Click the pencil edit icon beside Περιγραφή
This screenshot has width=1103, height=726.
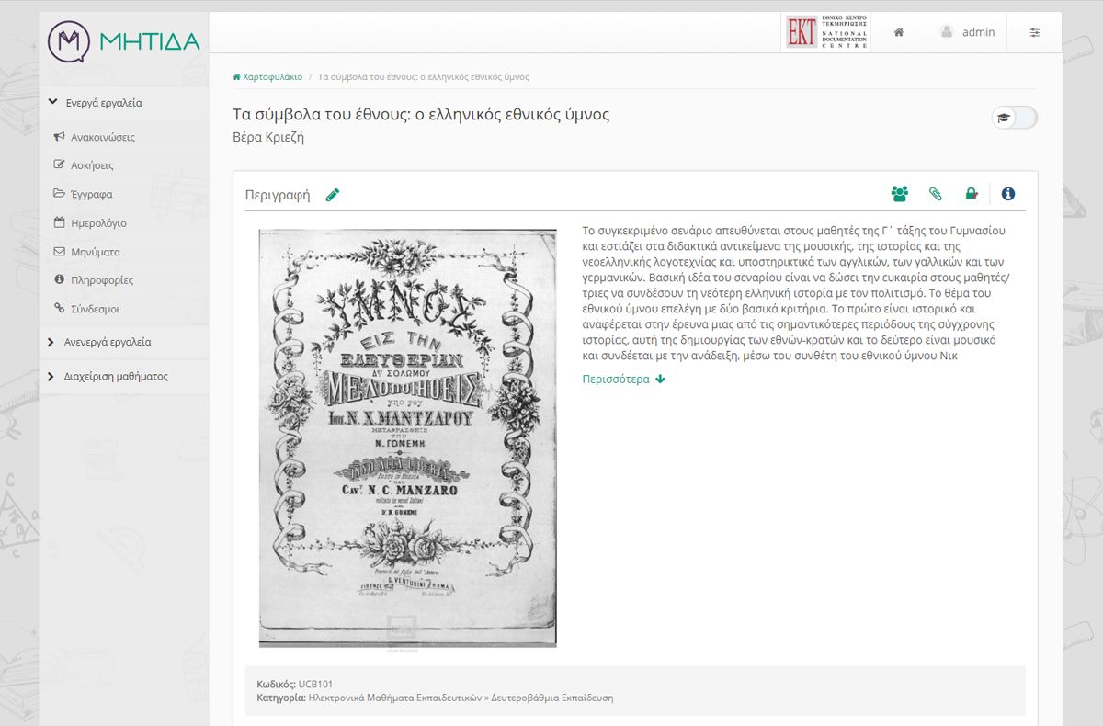(333, 195)
